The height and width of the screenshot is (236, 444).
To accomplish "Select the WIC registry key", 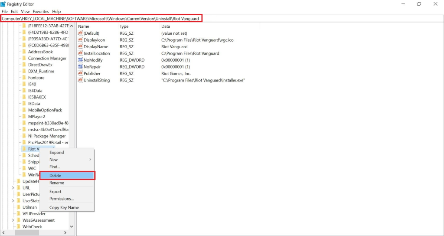I will (32, 168).
